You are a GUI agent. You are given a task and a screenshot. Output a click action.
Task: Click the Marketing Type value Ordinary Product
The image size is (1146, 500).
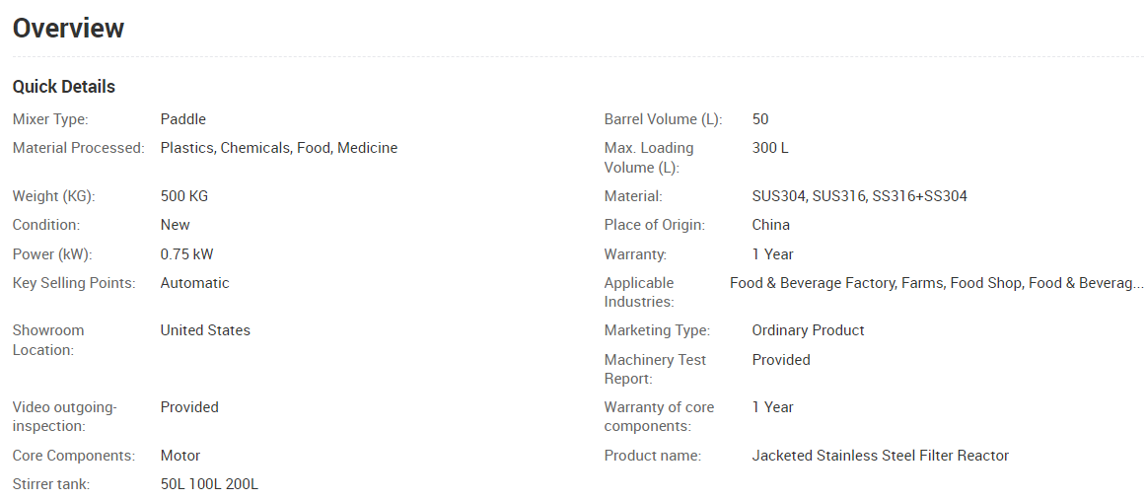[x=808, y=330]
